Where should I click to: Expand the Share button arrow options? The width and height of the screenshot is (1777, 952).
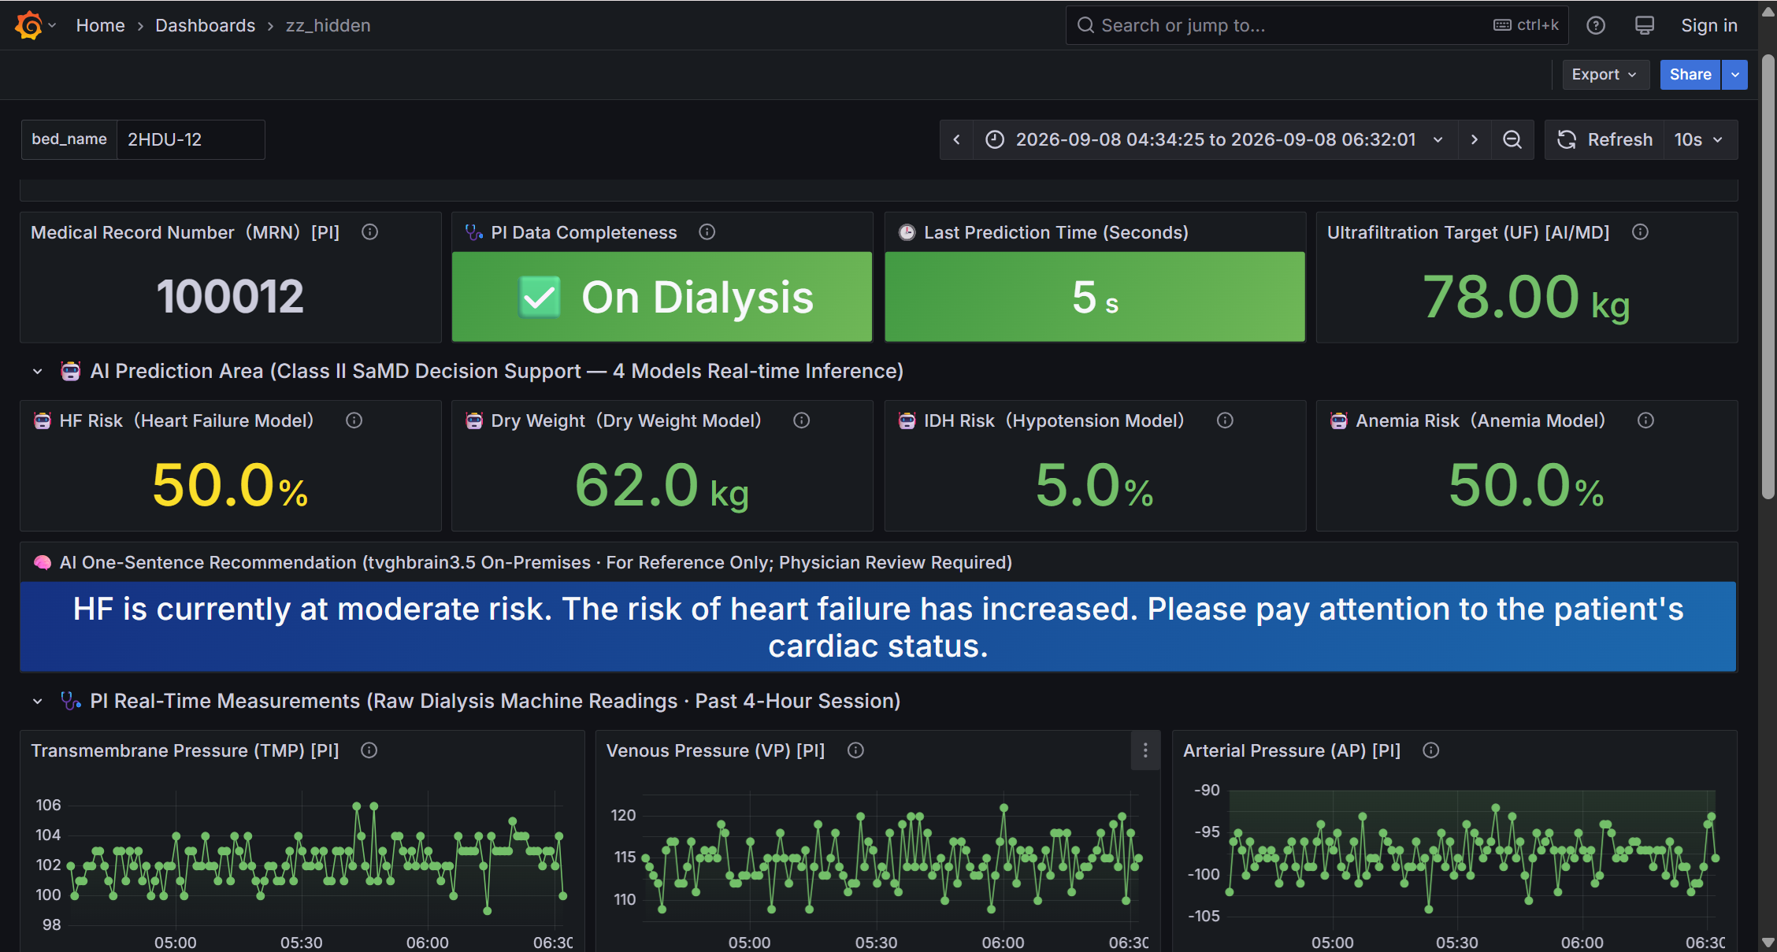coord(1735,75)
